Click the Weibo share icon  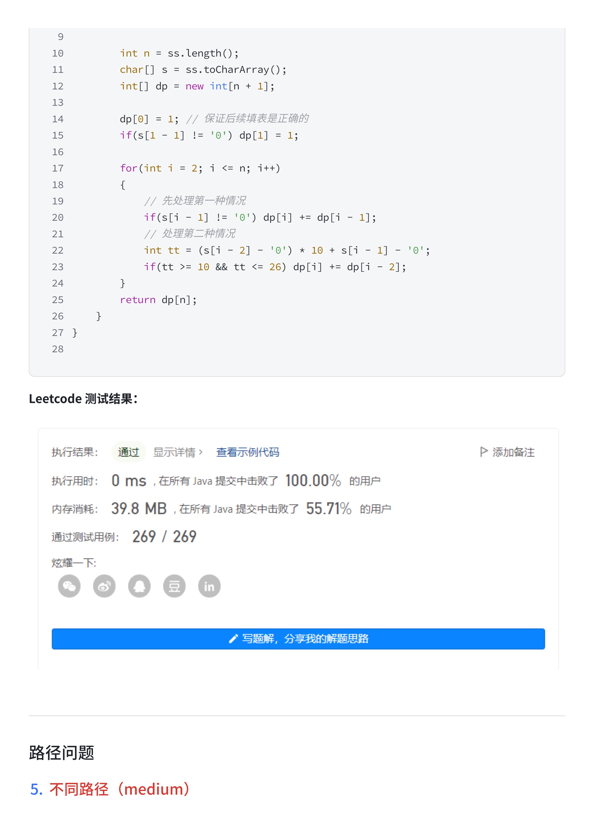click(104, 586)
